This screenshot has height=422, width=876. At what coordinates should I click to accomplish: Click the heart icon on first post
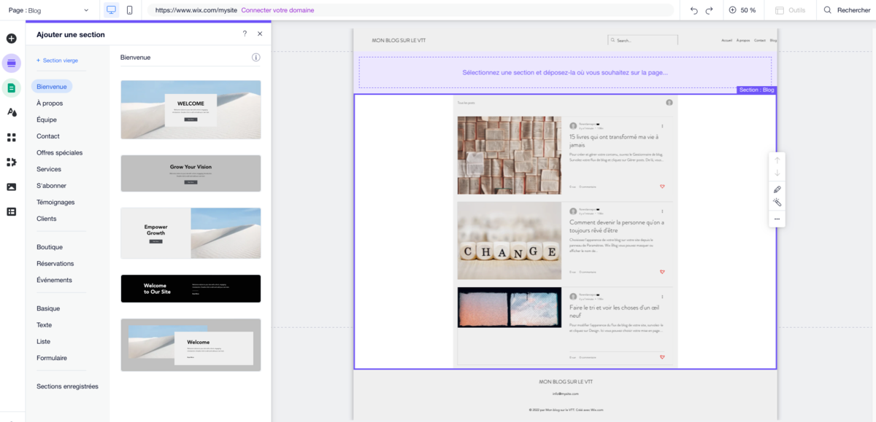pyautogui.click(x=662, y=187)
